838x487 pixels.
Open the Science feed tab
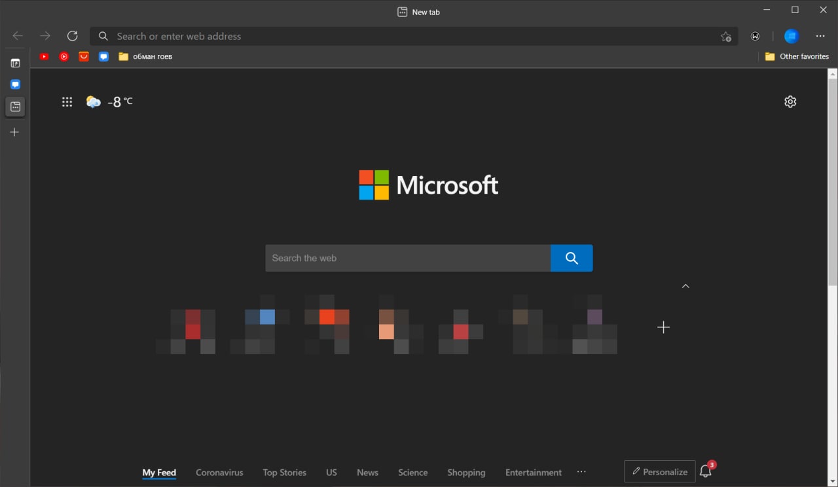click(x=412, y=473)
